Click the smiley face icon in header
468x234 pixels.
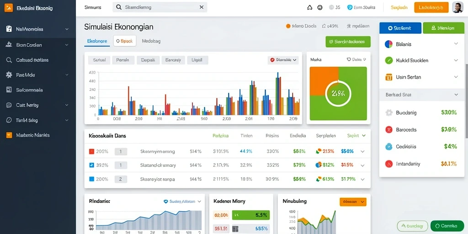point(320,8)
